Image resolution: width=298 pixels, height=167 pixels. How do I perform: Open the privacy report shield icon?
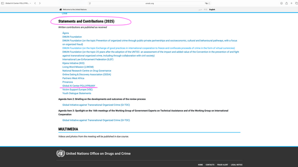coord(90,3)
